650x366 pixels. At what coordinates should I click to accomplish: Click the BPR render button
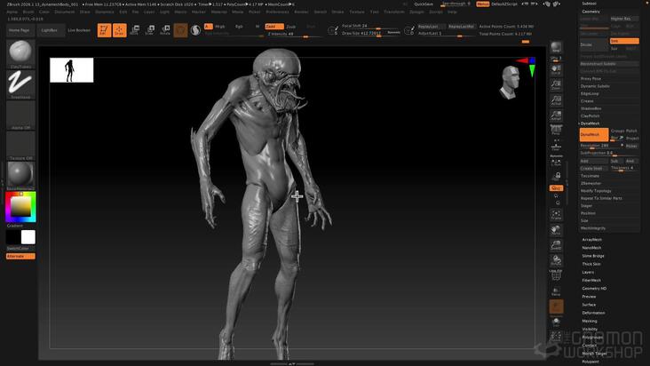click(x=556, y=47)
